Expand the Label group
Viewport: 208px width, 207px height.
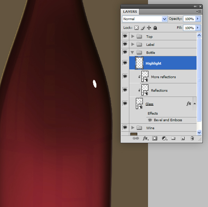click(x=133, y=44)
